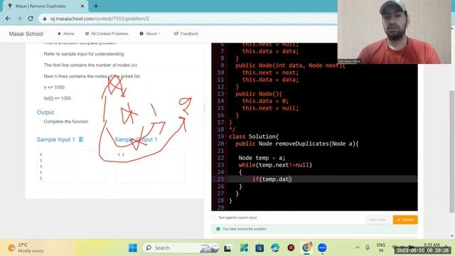455x256 pixels.
Task: Collapse code fold at line 24
Action: [226, 172]
